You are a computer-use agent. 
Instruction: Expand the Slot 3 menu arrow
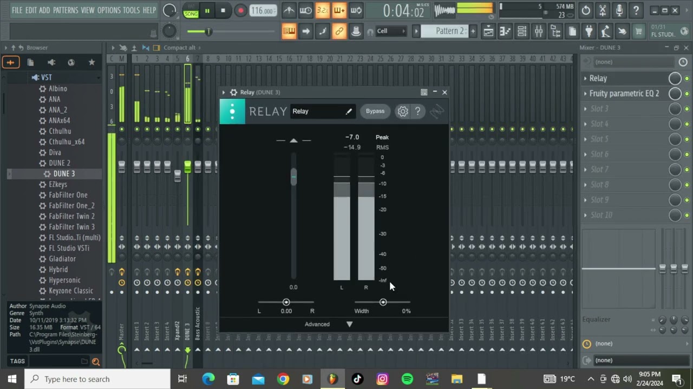click(x=585, y=109)
